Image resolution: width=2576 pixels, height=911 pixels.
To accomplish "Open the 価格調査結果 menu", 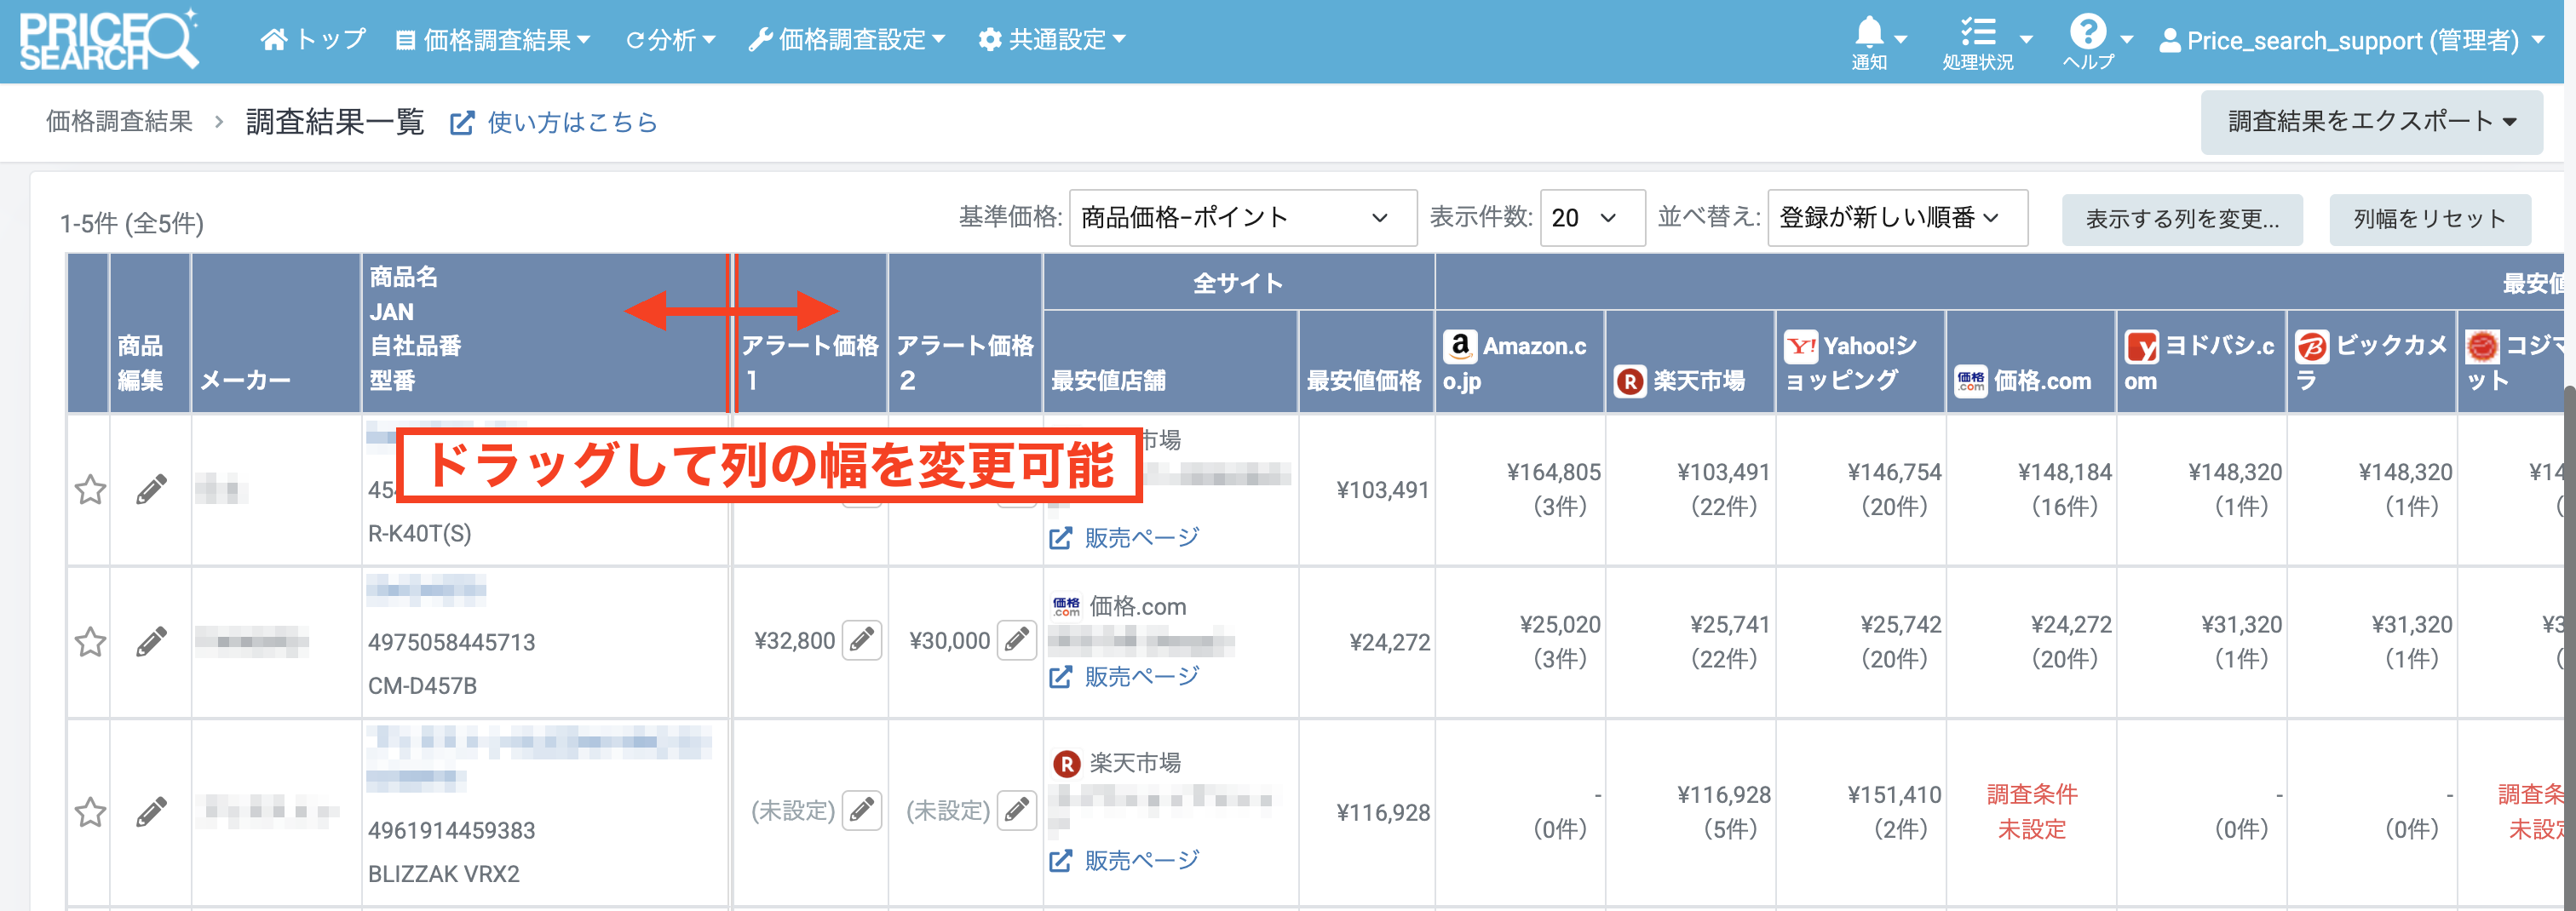I will [493, 40].
